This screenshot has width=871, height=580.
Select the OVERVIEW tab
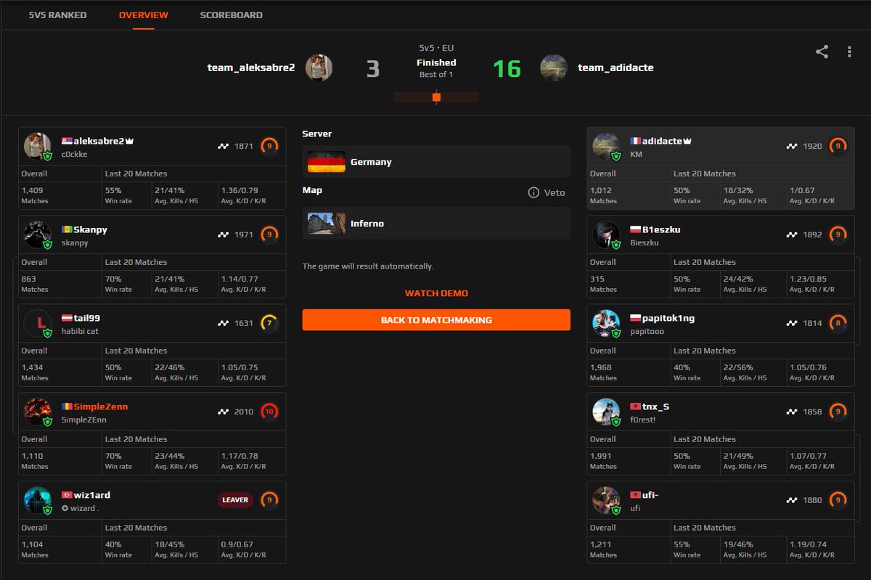(144, 15)
